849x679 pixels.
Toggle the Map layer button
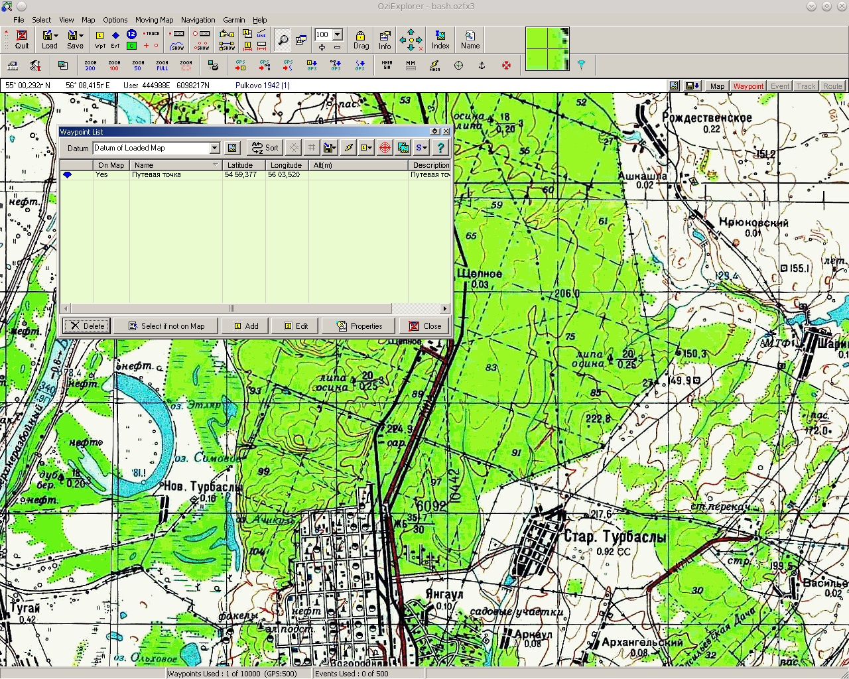pos(717,86)
